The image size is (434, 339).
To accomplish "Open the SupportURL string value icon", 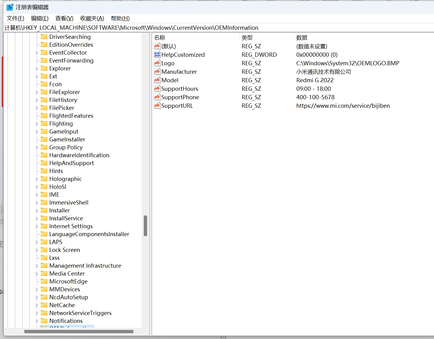I will [x=157, y=106].
